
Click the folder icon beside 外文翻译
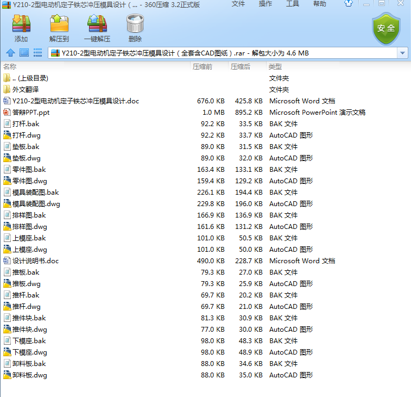coord(7,90)
